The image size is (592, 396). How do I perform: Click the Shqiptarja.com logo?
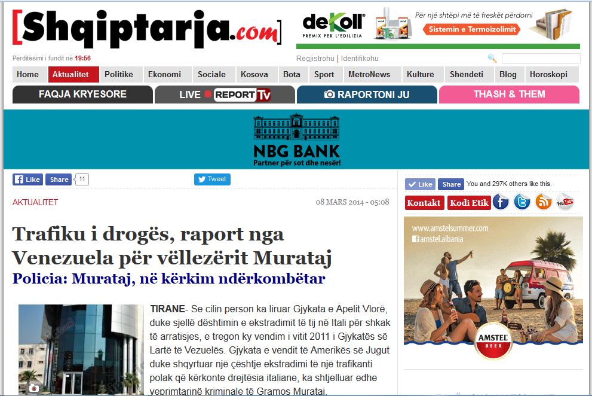(147, 28)
